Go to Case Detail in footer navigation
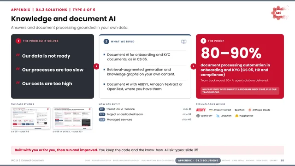Screen dimensions: 295x166 pyautogui.click(x=238, y=160)
